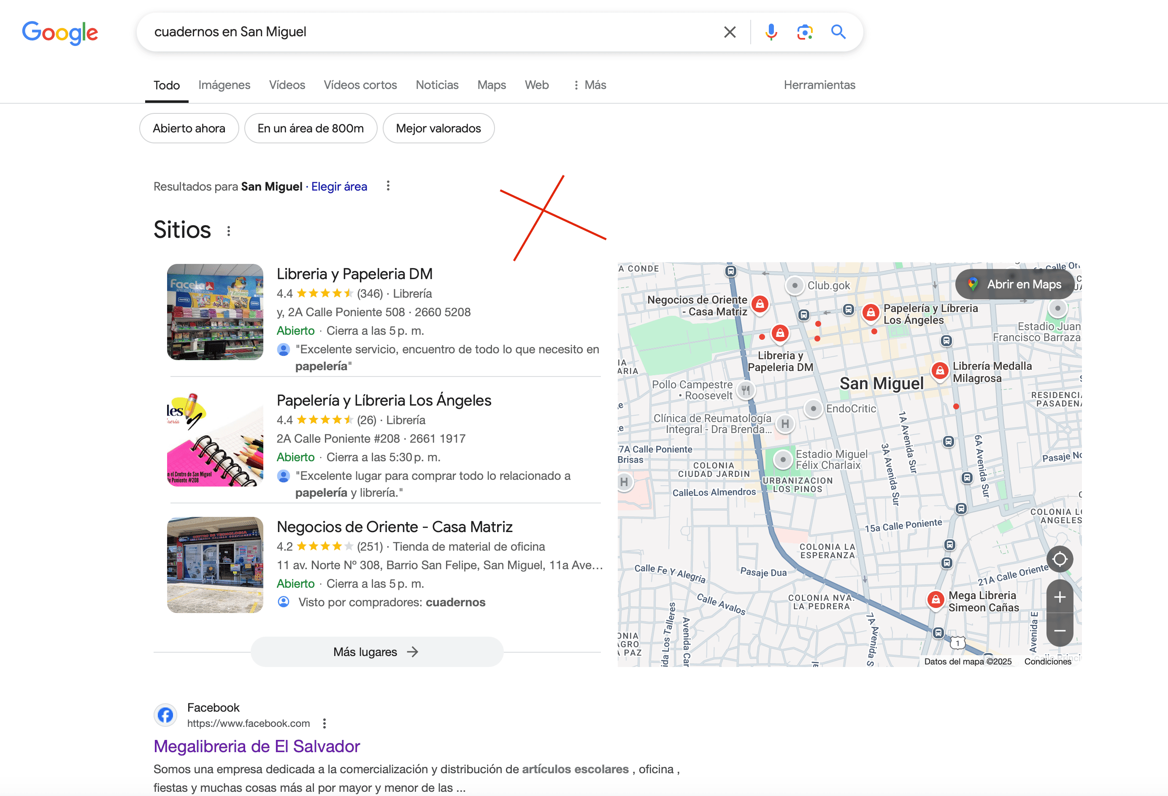Click the Clínica de Reumatología hospital marker
Screen dimensions: 1168x796
click(785, 424)
